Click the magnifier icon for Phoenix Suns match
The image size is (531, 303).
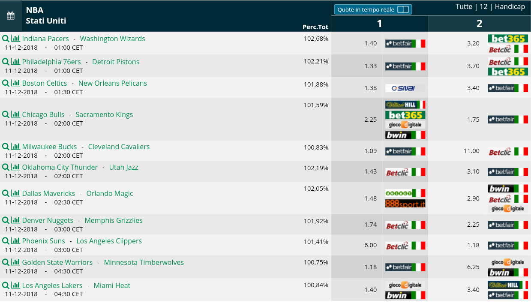pos(6,241)
